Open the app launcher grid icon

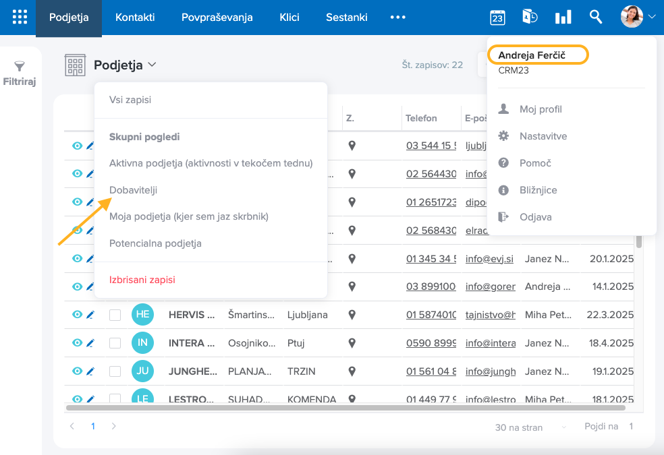[20, 18]
